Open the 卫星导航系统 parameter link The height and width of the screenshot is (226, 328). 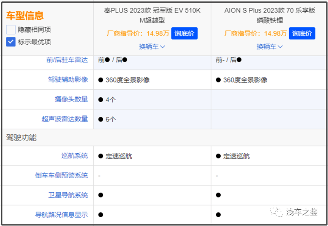click(x=68, y=195)
